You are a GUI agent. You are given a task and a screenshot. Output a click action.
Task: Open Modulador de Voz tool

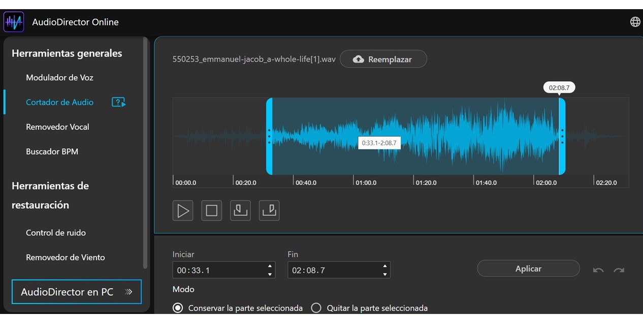59,78
